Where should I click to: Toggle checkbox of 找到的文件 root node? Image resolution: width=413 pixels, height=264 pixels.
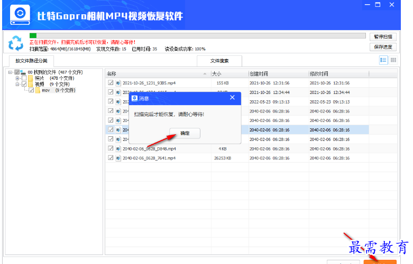[x=17, y=72]
